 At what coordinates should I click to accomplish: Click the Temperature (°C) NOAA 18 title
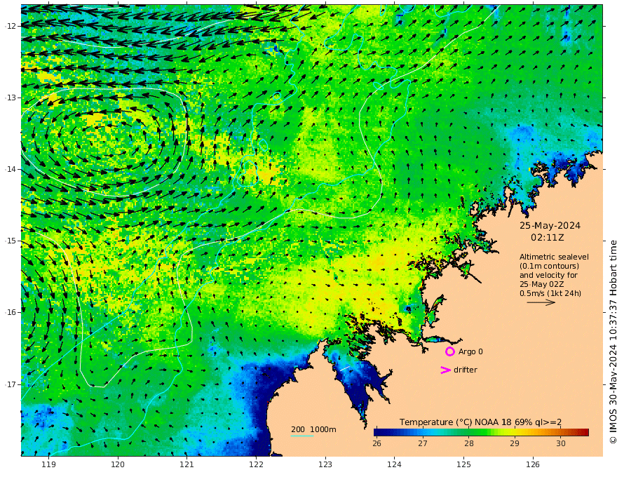coord(480,422)
